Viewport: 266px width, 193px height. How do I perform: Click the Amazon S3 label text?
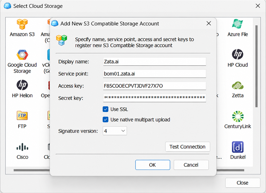(x=22, y=34)
